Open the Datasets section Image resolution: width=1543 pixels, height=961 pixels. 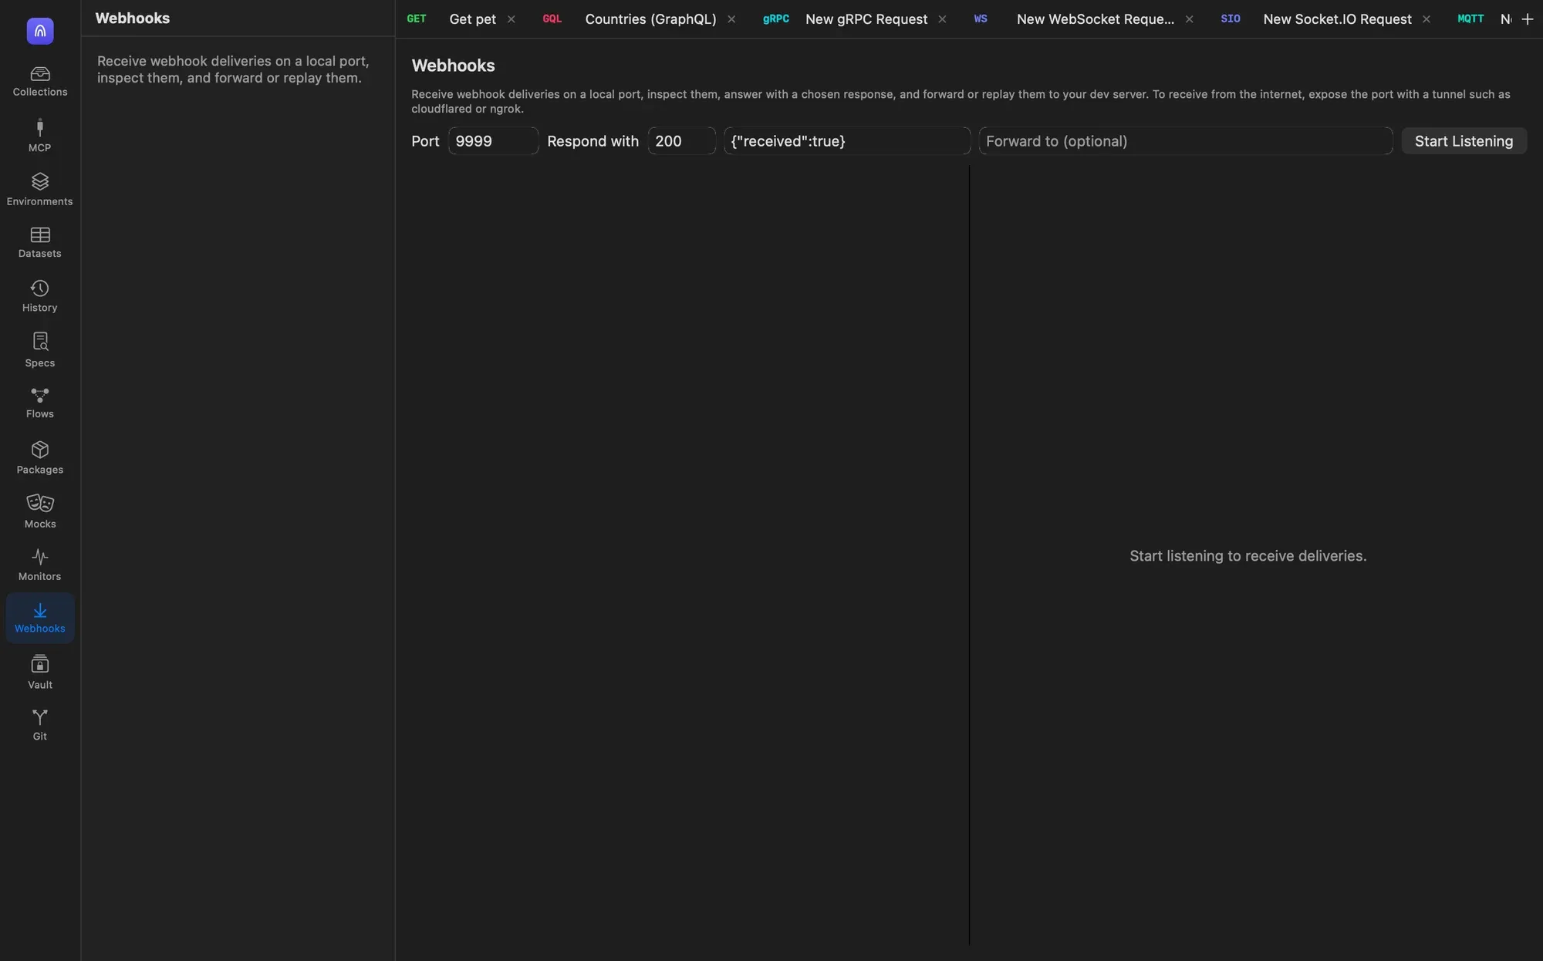(x=40, y=242)
